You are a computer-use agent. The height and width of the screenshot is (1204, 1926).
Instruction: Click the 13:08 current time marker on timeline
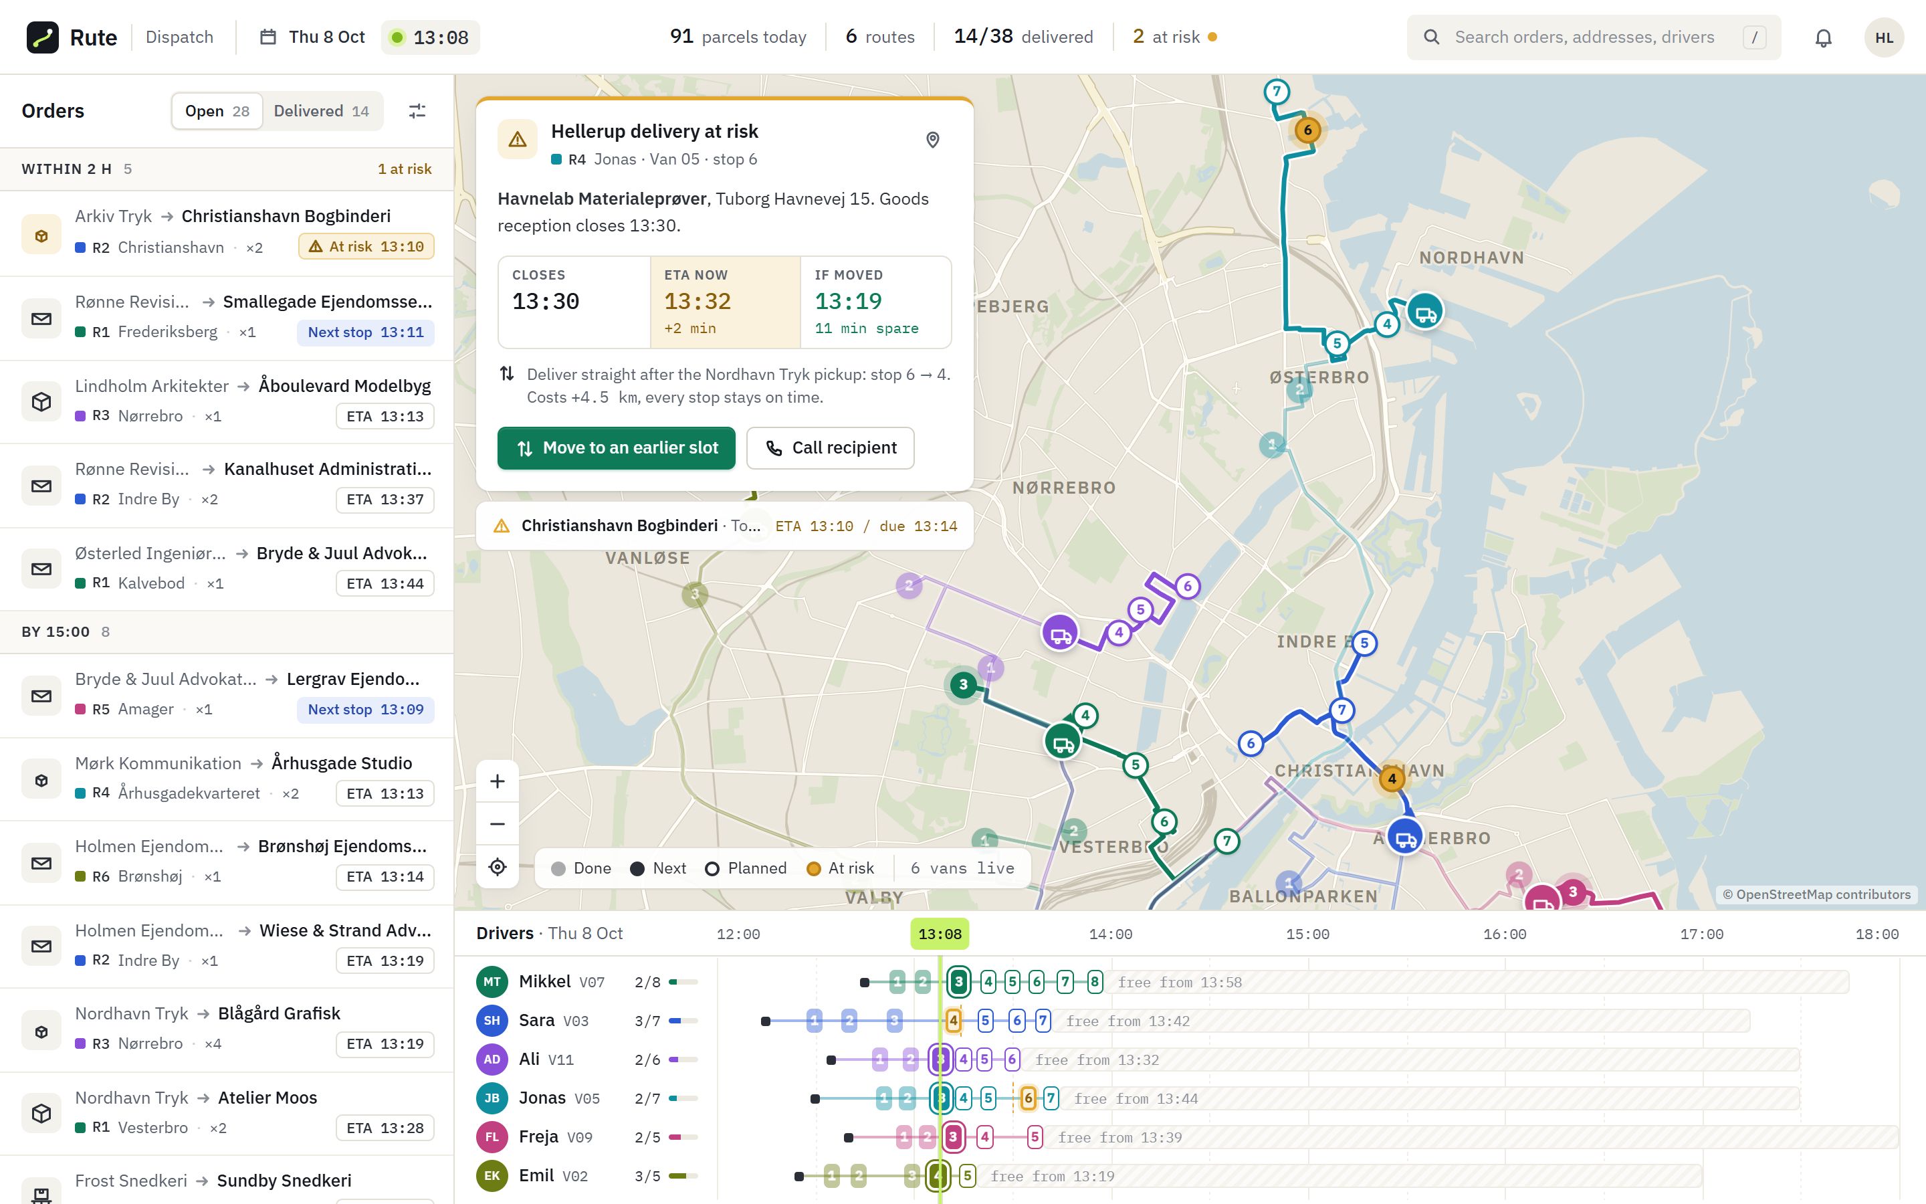click(x=940, y=934)
